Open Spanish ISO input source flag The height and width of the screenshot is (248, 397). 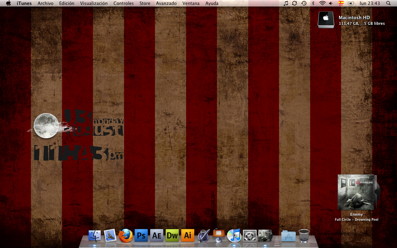(x=341, y=3)
